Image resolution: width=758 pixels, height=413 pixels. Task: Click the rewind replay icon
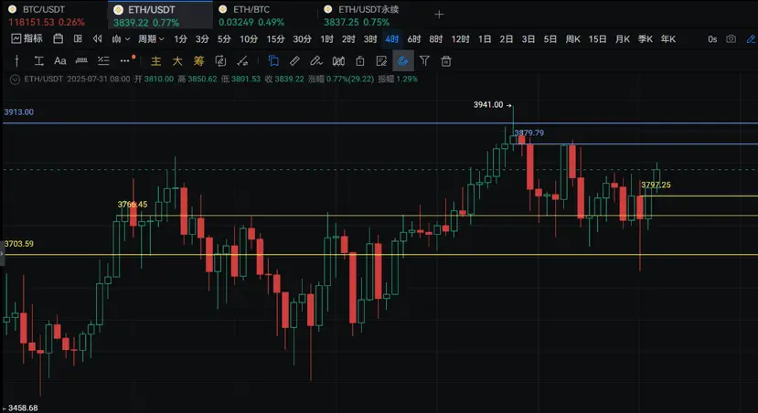point(98,38)
